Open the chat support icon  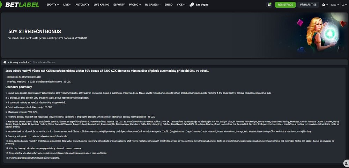tap(346, 163)
